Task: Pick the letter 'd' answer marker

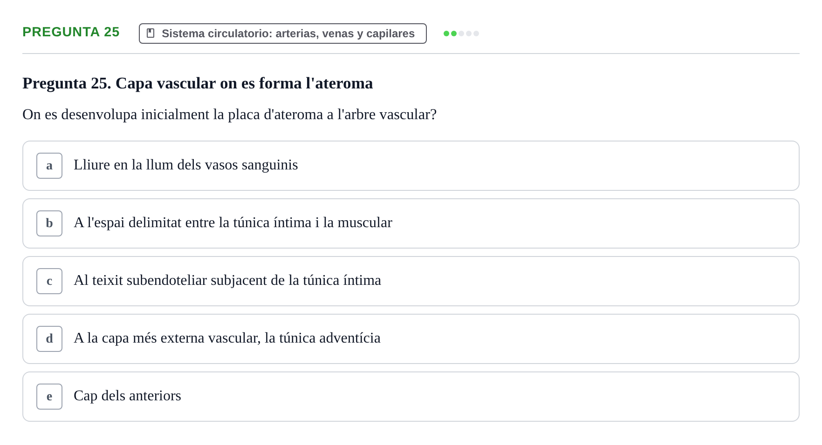Action: point(49,339)
